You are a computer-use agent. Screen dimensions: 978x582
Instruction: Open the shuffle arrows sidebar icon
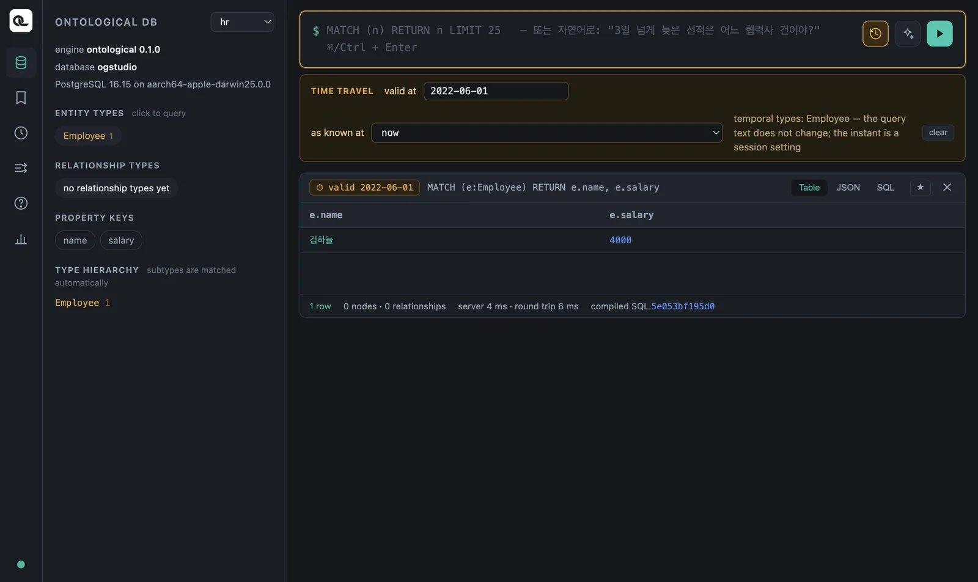point(21,168)
